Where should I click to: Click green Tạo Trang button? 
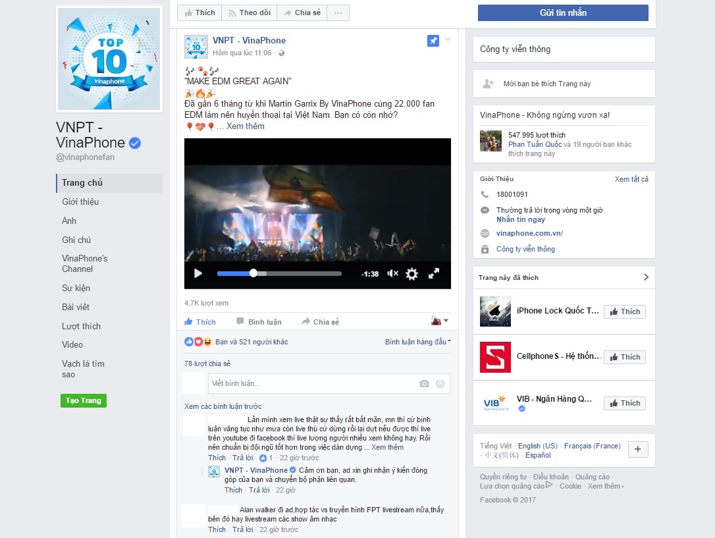point(83,401)
